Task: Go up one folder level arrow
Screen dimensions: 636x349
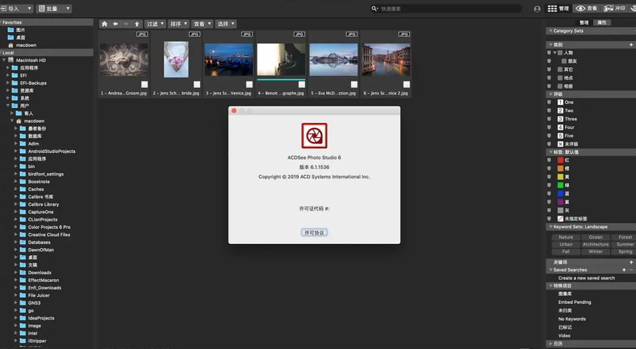Action: pyautogui.click(x=136, y=24)
